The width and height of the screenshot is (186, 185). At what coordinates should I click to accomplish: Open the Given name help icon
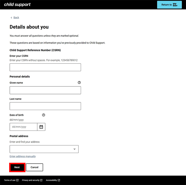pos(79,82)
